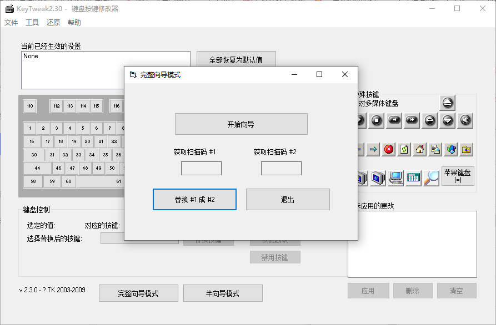Screen dimensions: 496x325
Task: Select the browser Stop red X key
Action: click(x=389, y=149)
